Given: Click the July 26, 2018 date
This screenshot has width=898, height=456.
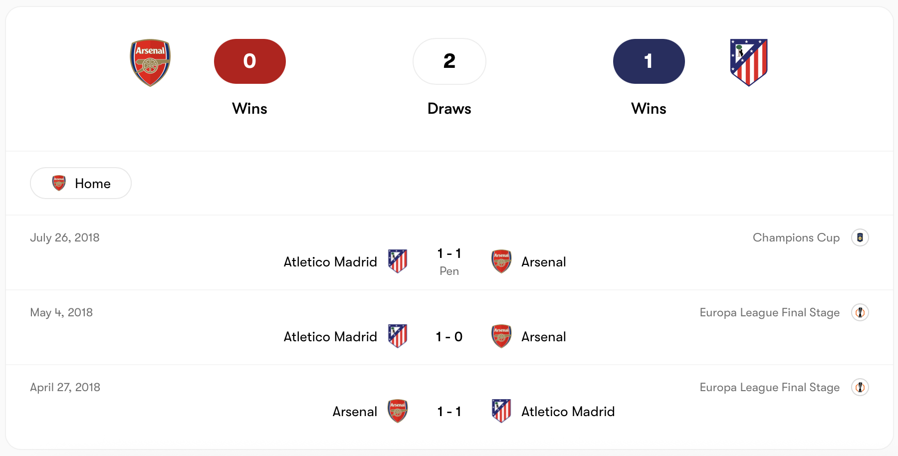Looking at the screenshot, I should pyautogui.click(x=65, y=238).
